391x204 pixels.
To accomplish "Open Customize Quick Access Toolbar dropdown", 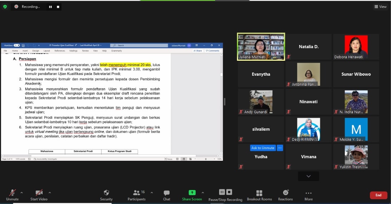I will (x=39, y=45).
